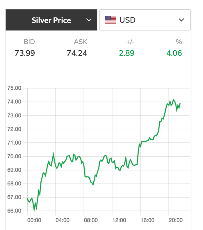Click the 04:00 time axis label
The height and width of the screenshot is (230, 203).
63,220
